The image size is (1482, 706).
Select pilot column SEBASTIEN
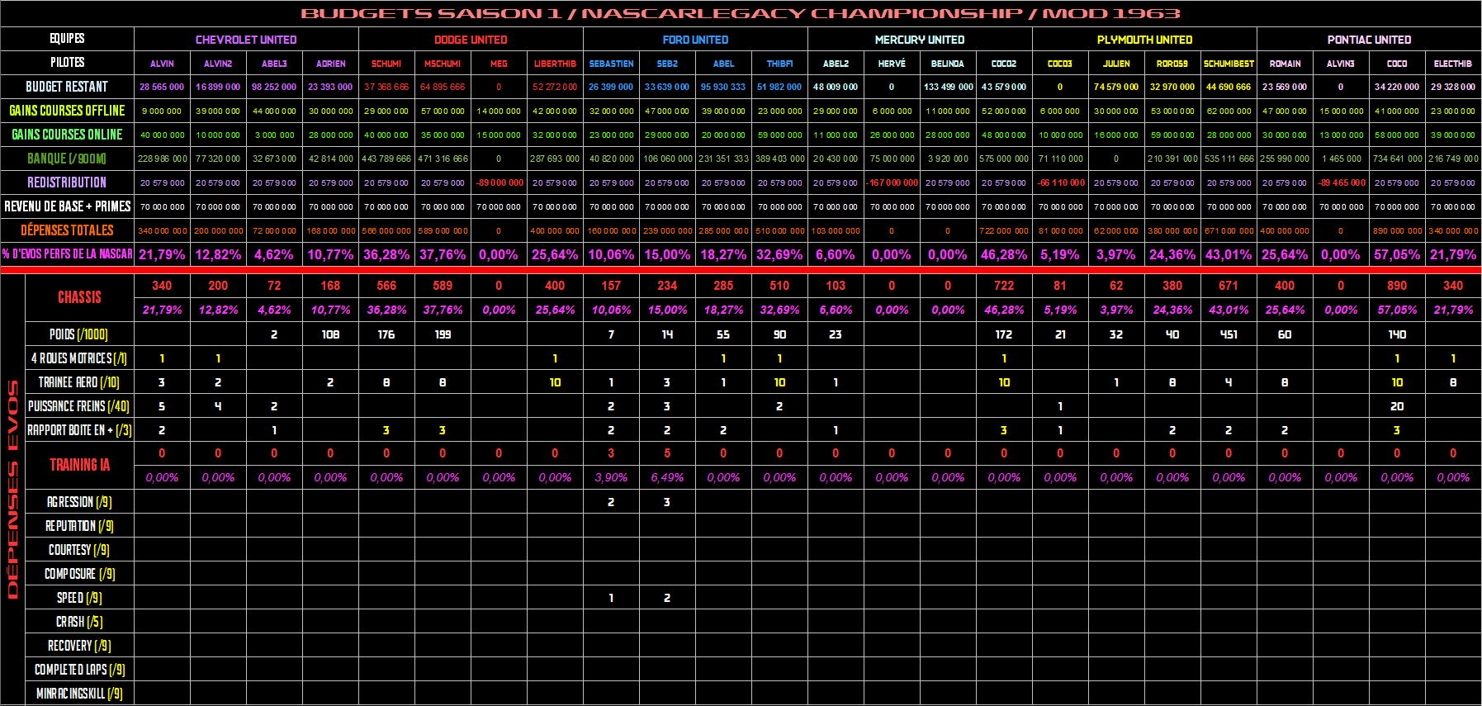point(611,64)
